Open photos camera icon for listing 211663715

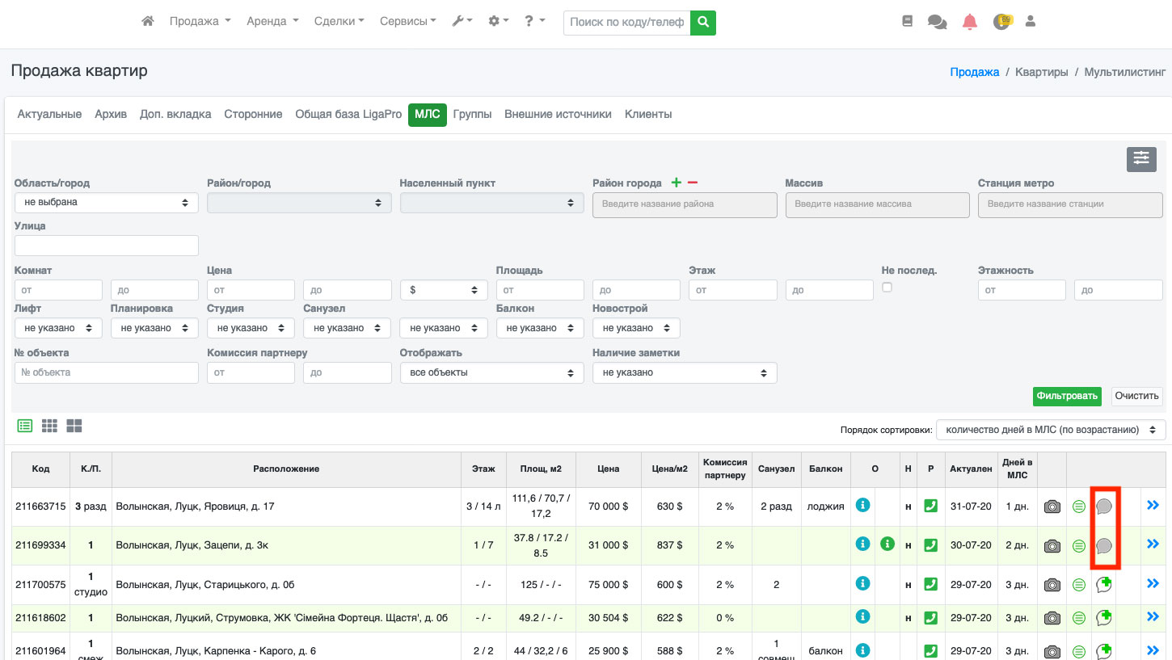(1052, 507)
